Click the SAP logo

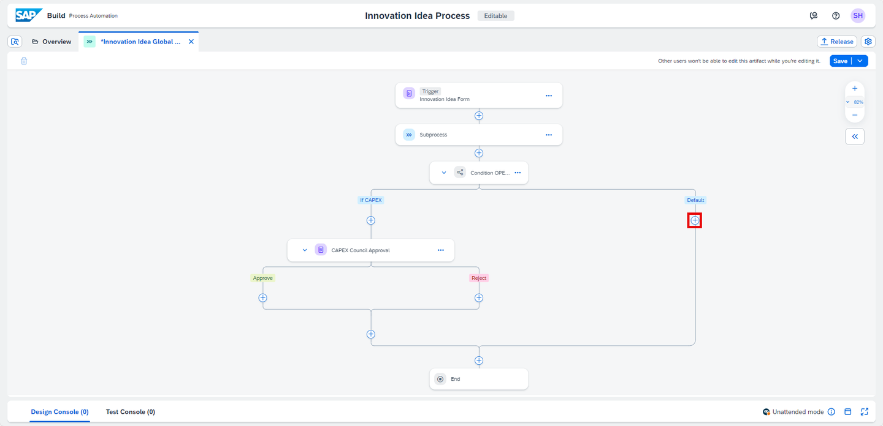pos(29,15)
